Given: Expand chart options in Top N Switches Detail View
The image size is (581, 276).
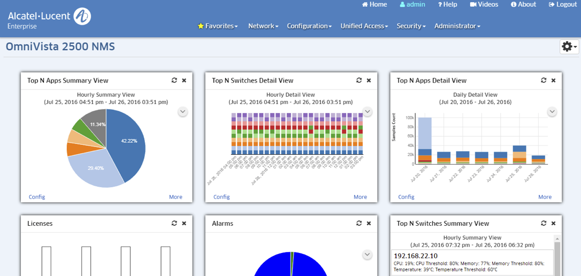Looking at the screenshot, I should coord(367,111).
